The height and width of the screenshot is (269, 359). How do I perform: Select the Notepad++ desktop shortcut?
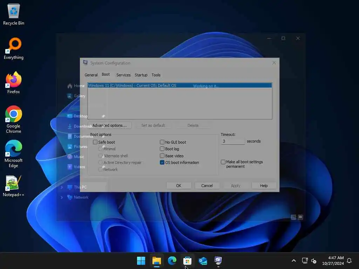14,186
